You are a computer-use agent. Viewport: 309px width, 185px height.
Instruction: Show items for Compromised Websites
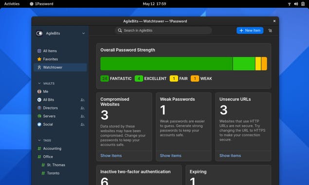[x=111, y=156]
